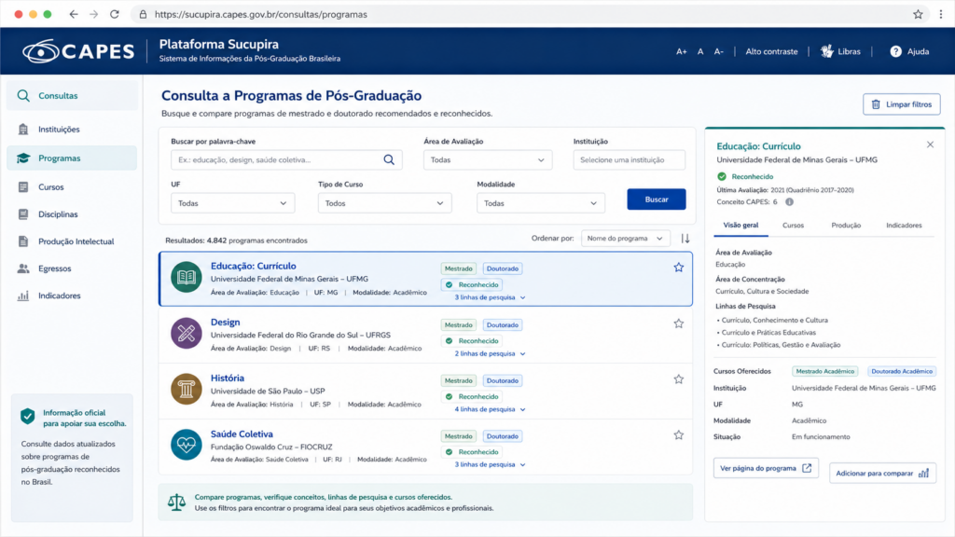Reset font size with A

tap(700, 52)
